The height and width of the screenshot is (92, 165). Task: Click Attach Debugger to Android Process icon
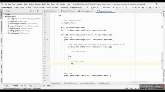tap(136, 8)
